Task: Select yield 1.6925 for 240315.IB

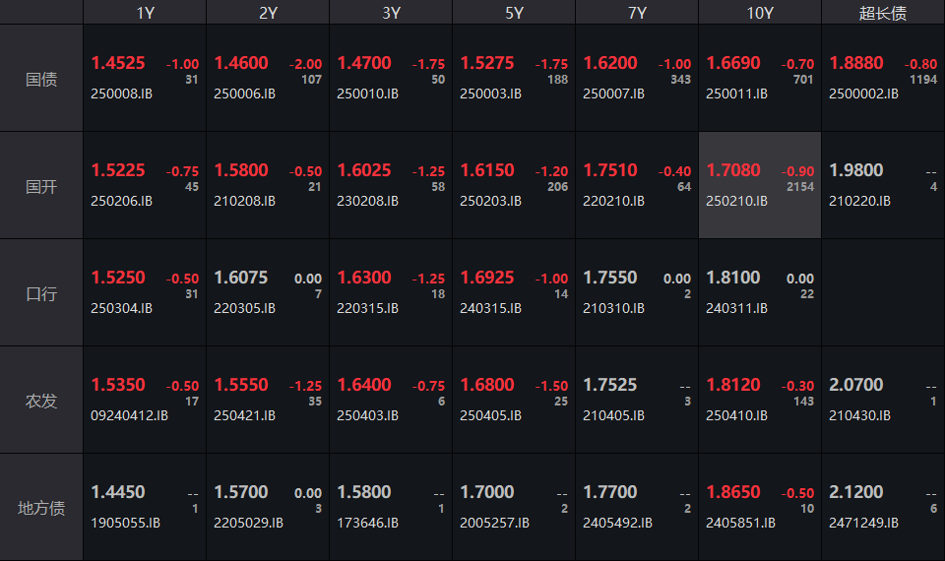Action: coord(487,278)
